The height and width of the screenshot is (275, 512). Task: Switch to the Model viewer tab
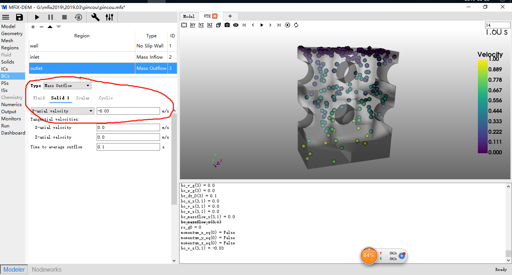[x=189, y=16]
